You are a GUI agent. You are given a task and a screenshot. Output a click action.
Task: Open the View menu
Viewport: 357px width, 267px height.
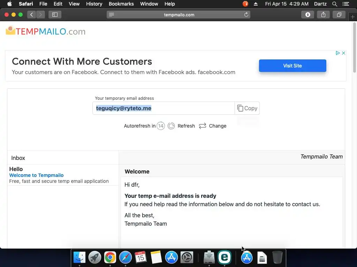(x=74, y=4)
